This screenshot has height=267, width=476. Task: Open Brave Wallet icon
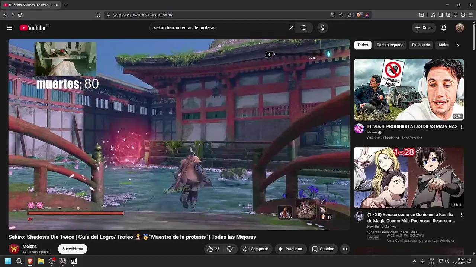448,15
